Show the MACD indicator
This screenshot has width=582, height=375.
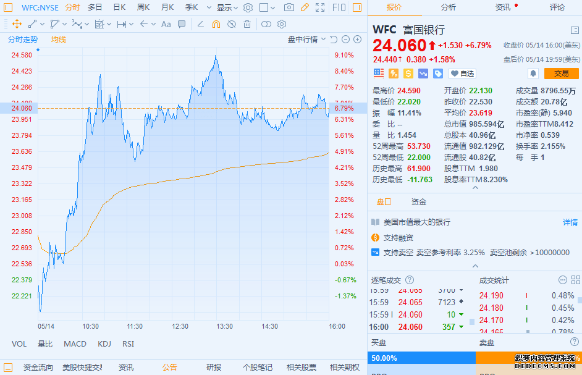coord(75,344)
